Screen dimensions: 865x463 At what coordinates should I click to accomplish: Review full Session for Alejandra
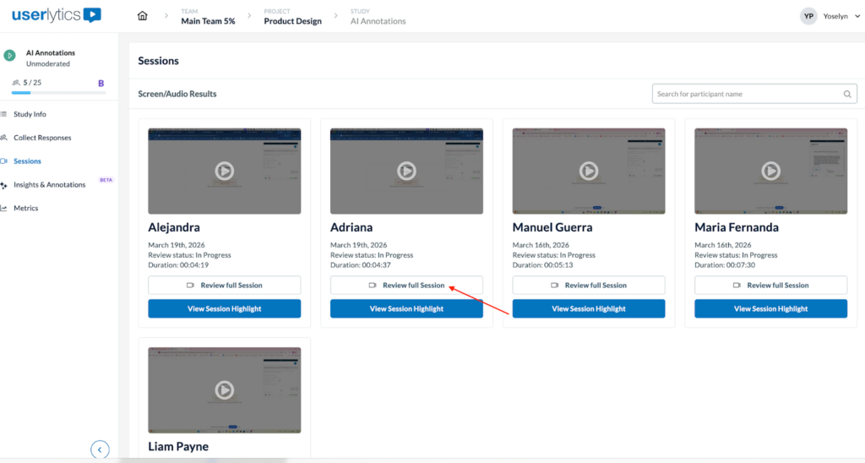pyautogui.click(x=225, y=286)
